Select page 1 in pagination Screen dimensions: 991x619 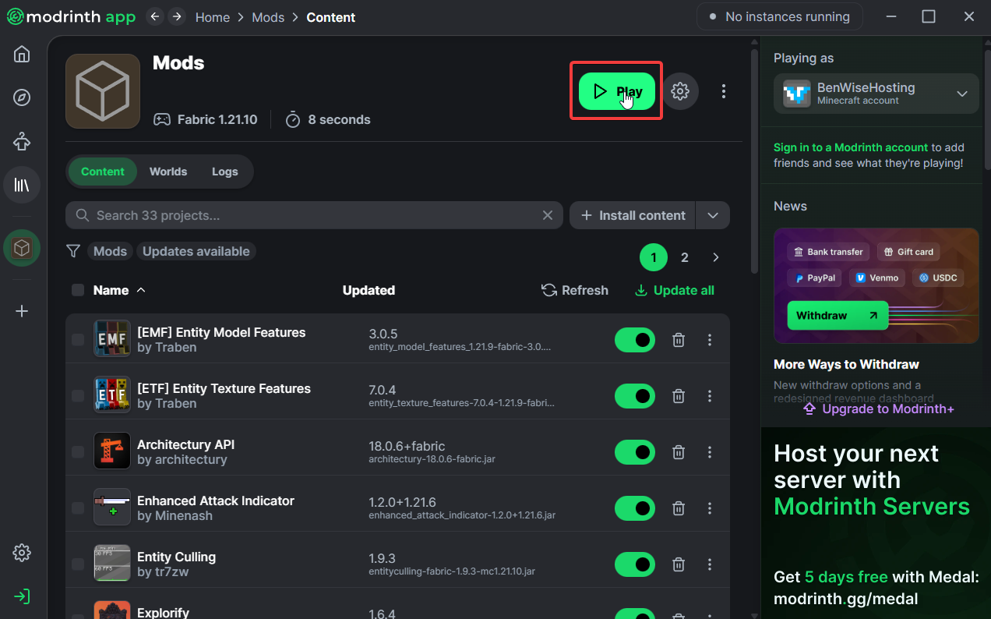[654, 257]
